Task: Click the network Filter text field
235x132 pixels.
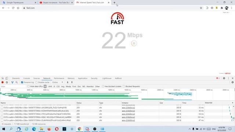Action: pos(13,87)
